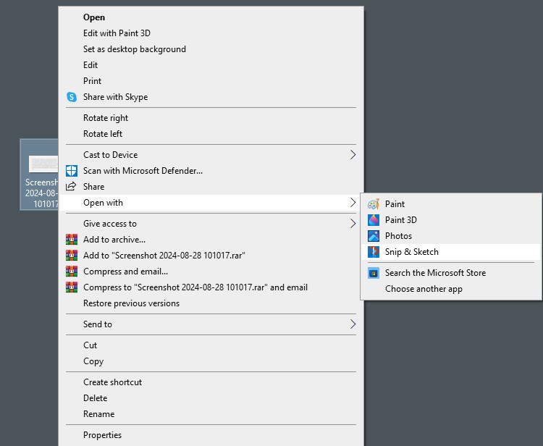The image size is (543, 446).
Task: Expand the Send to submenu arrow
Action: click(353, 324)
